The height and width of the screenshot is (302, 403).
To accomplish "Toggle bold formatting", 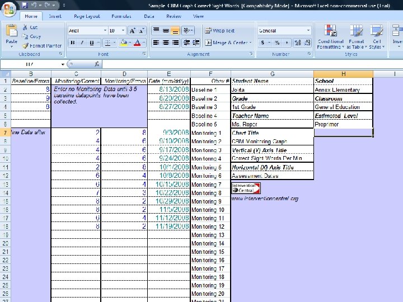I will coord(73,43).
